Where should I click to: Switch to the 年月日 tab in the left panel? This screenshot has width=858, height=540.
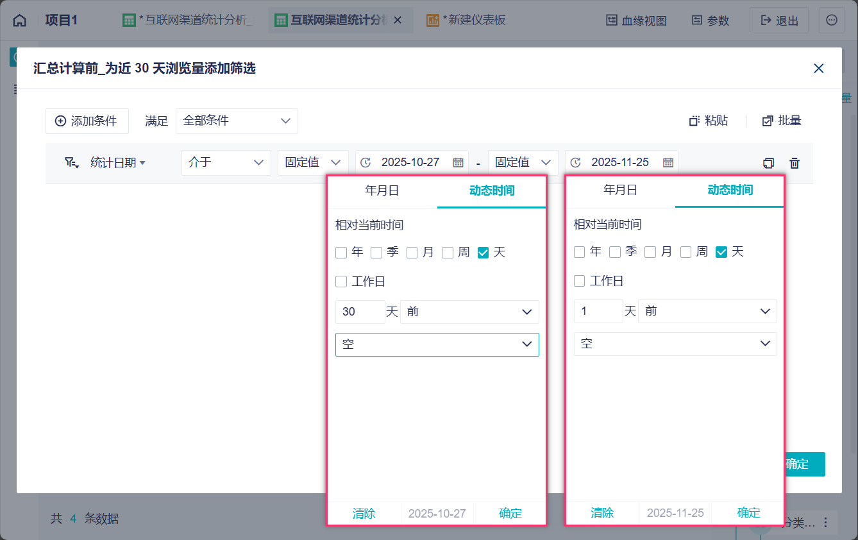click(382, 190)
